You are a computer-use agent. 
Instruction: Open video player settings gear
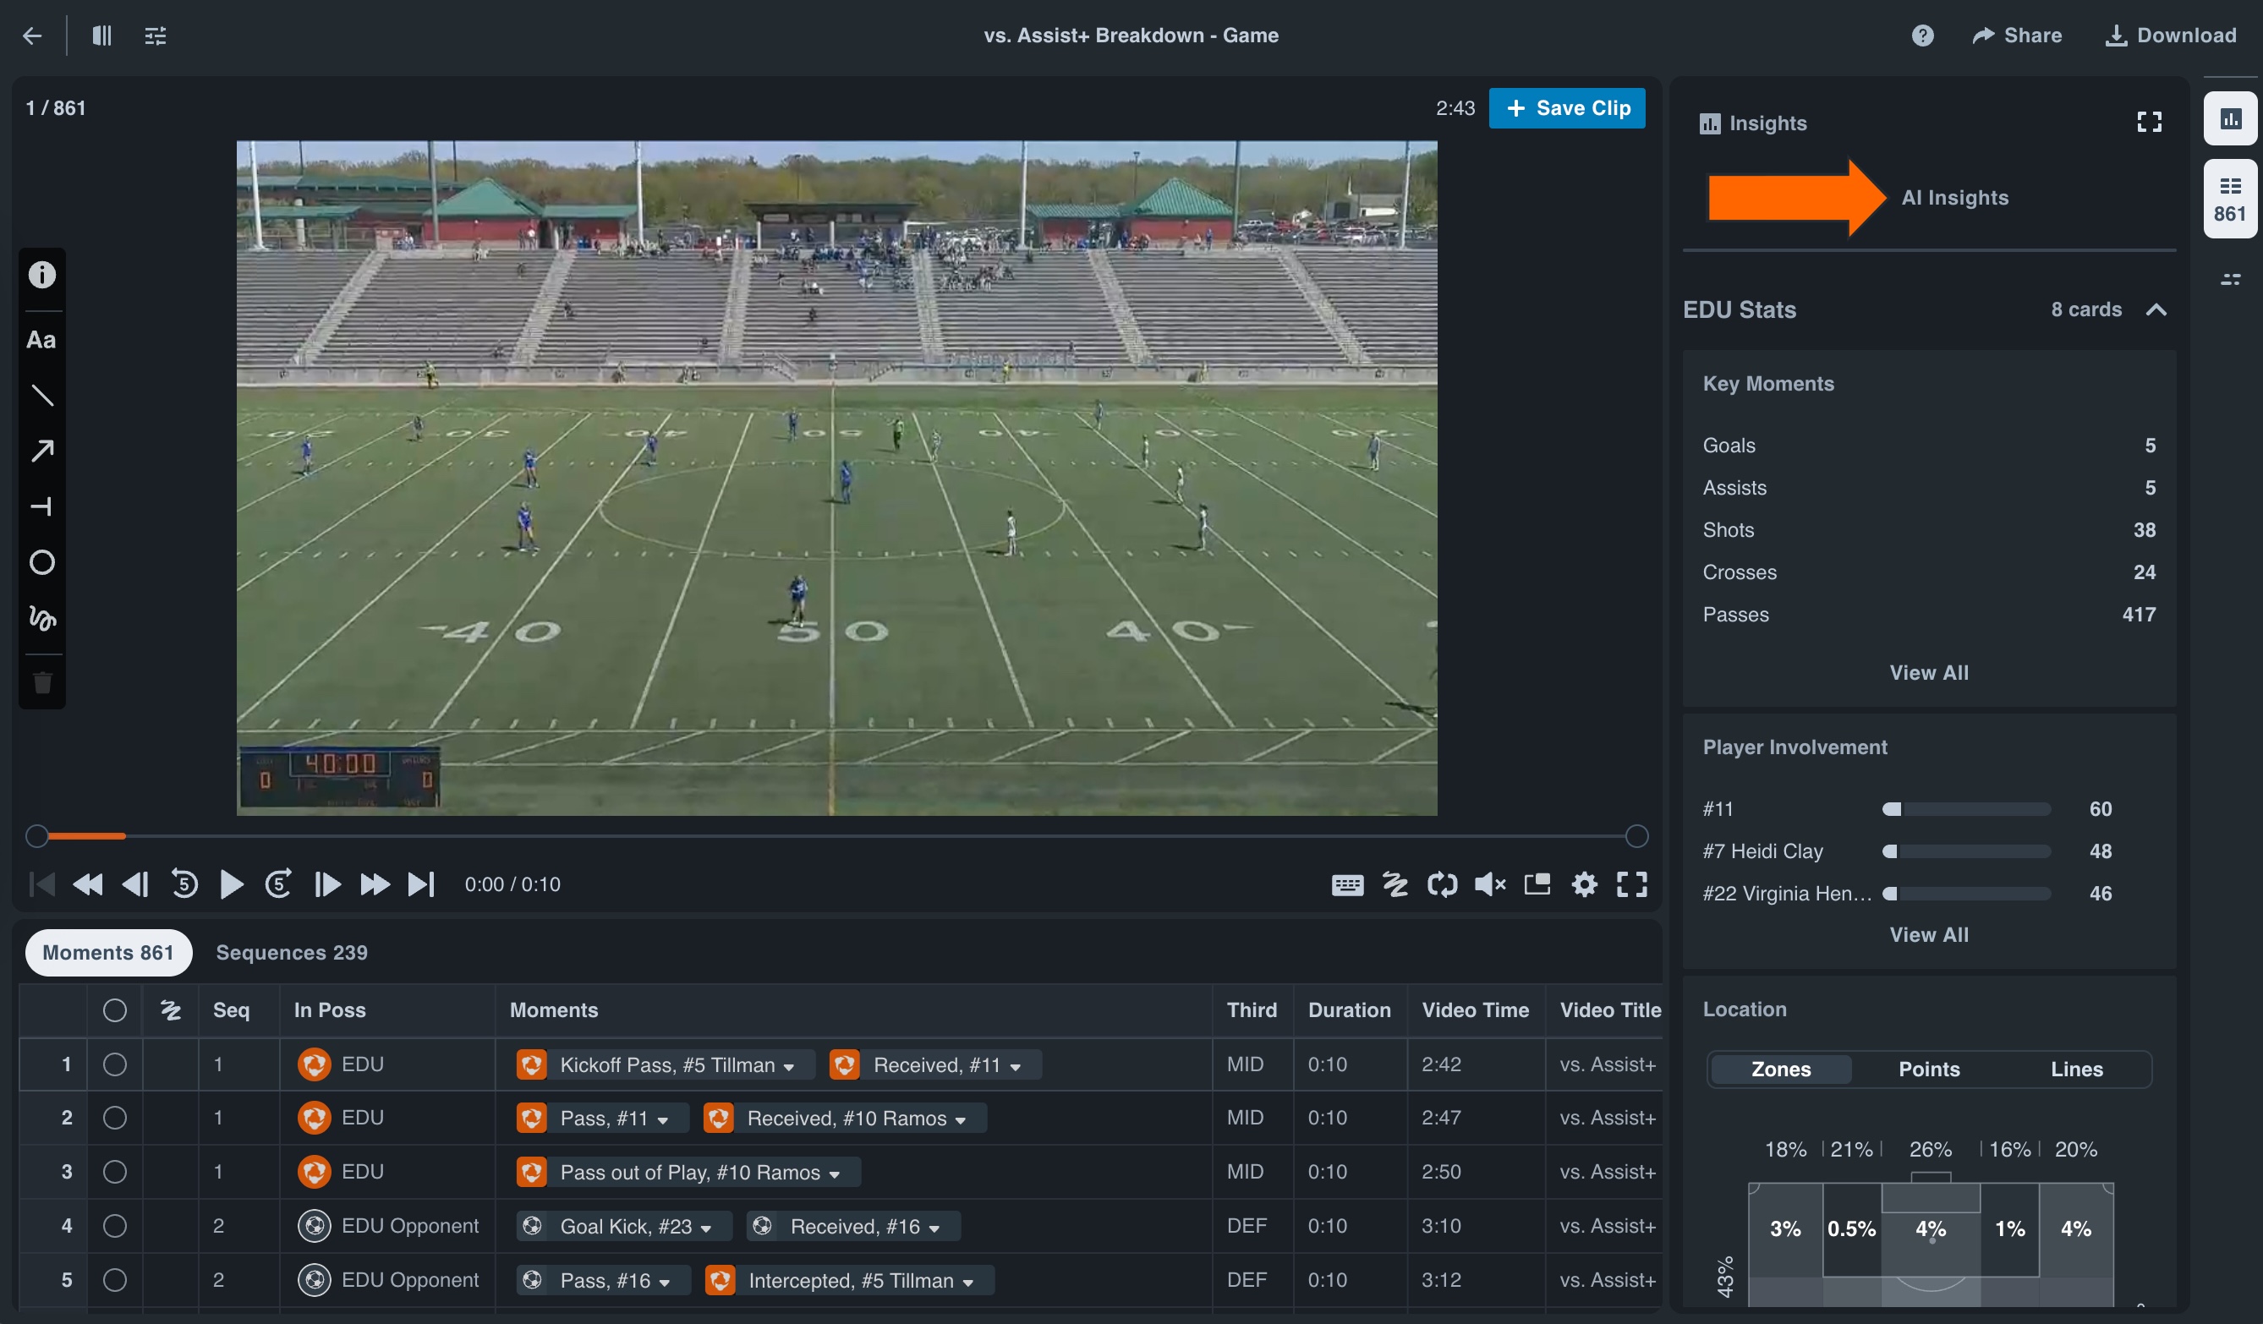pyautogui.click(x=1585, y=885)
